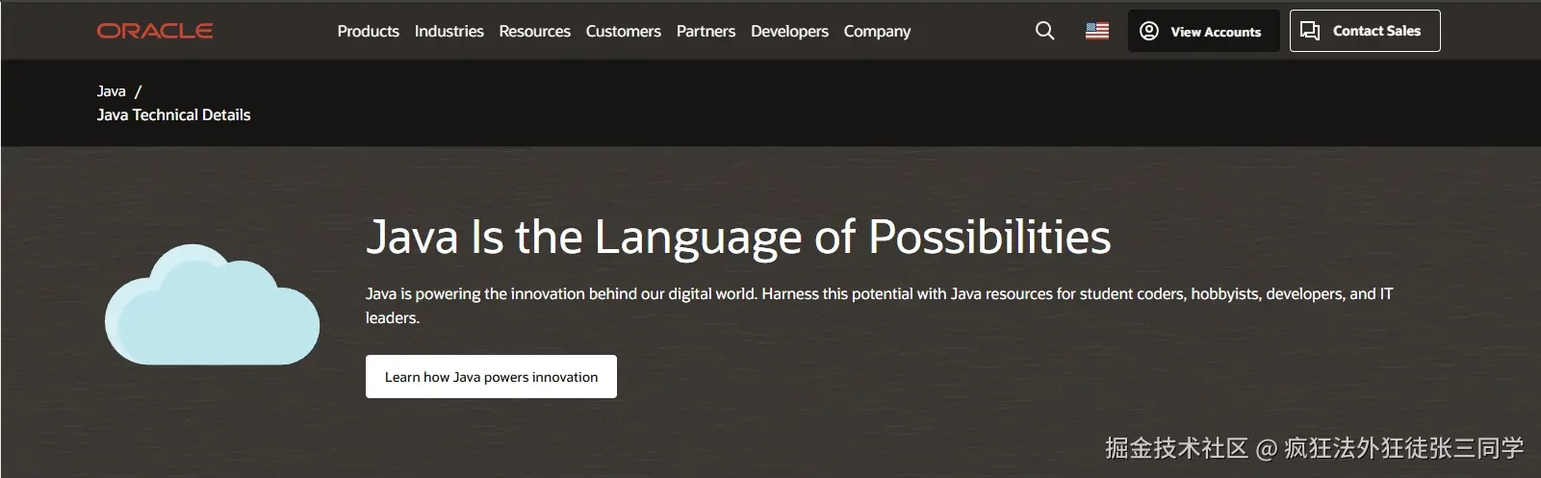Image resolution: width=1541 pixels, height=478 pixels.
Task: Open the Developers menu
Action: (789, 31)
